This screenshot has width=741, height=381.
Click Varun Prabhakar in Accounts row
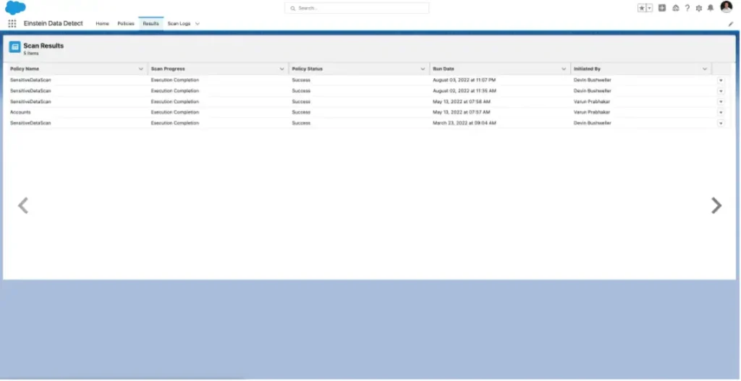coord(592,112)
